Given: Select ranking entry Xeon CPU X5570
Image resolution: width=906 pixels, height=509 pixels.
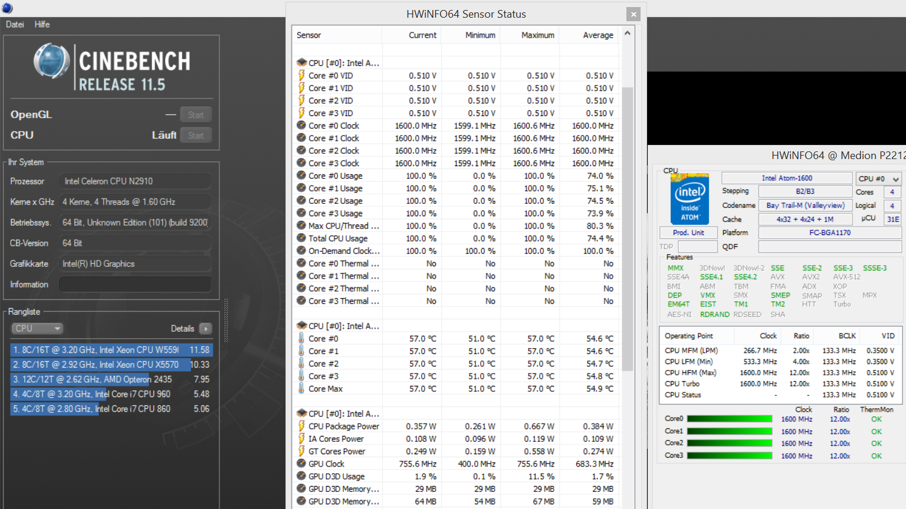Looking at the screenshot, I should (x=111, y=365).
